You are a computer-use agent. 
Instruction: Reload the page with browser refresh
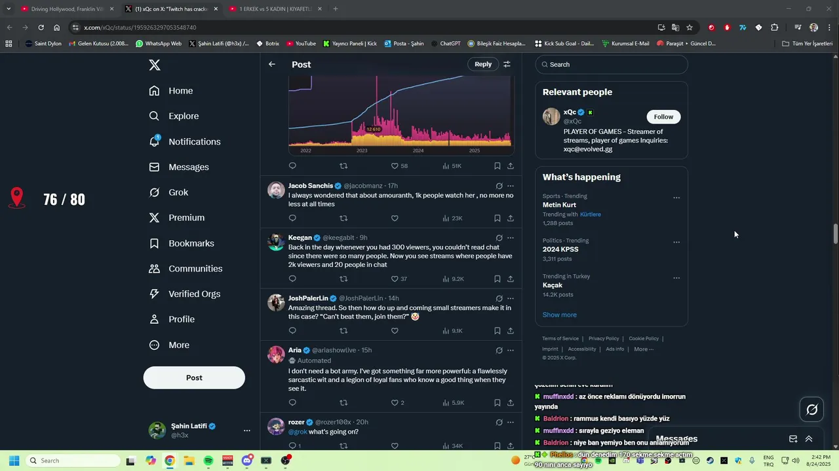pos(41,27)
